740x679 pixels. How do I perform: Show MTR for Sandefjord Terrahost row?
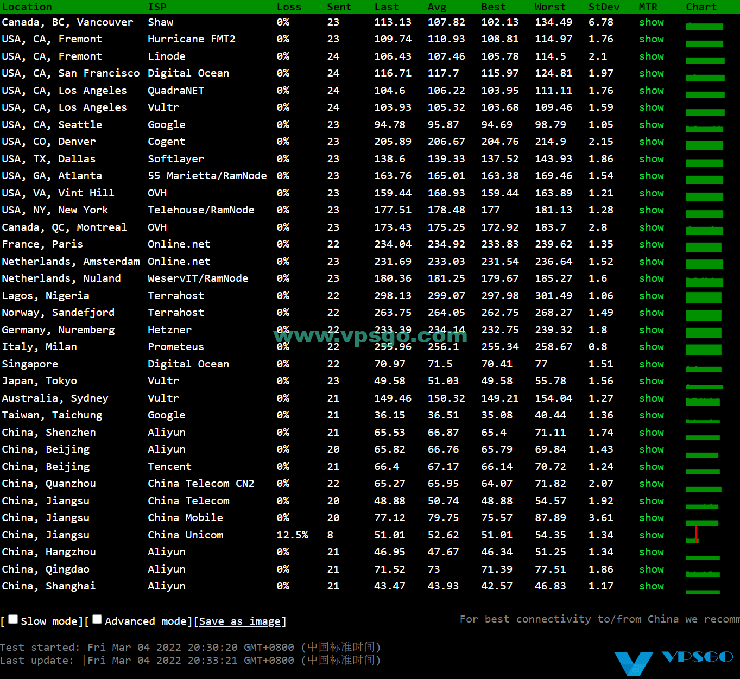[652, 313]
